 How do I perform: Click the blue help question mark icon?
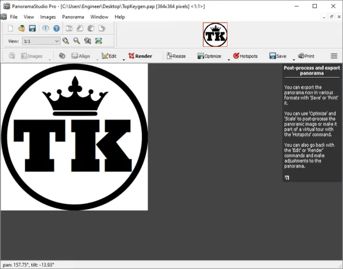pos(57,29)
